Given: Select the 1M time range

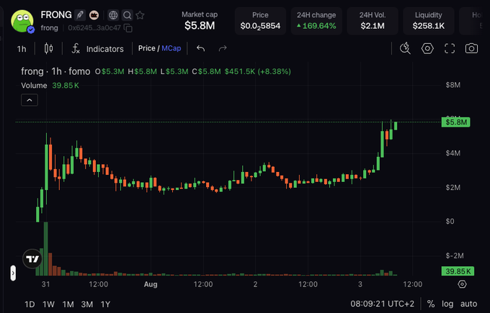Looking at the screenshot, I should click(68, 304).
